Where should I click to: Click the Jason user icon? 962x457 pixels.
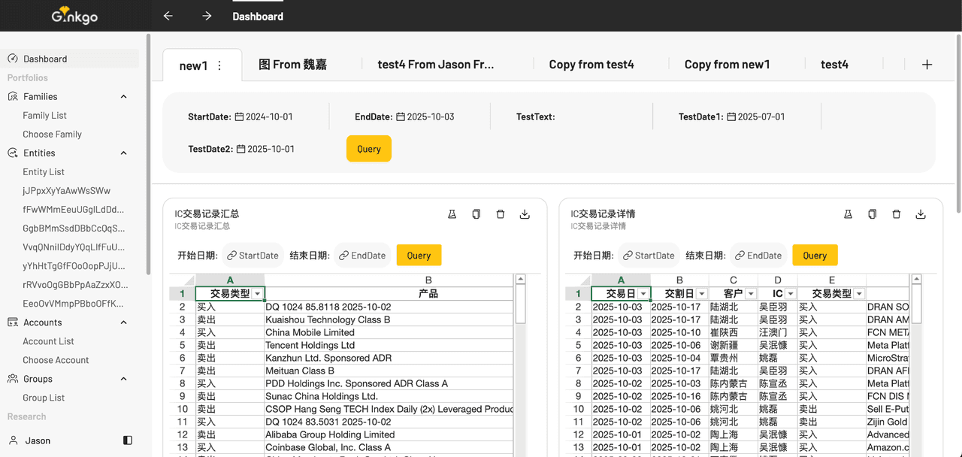coord(13,440)
